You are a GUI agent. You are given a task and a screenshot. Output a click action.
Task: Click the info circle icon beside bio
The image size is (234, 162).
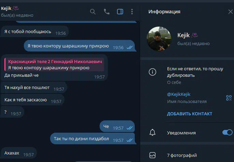(x=152, y=72)
